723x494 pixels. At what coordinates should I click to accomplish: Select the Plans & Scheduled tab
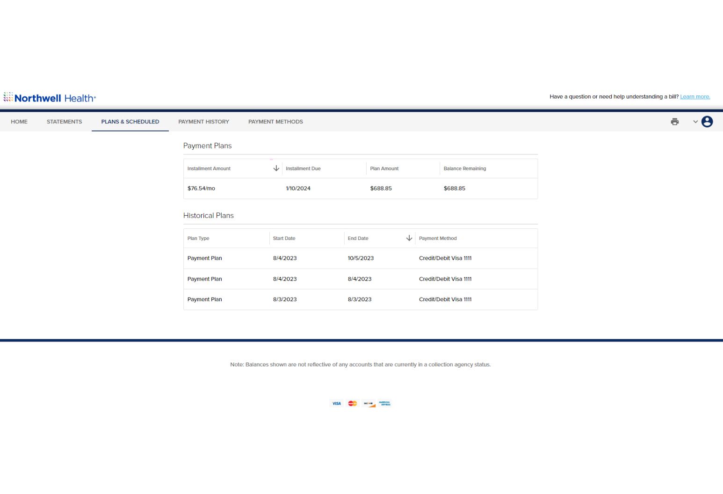click(x=130, y=122)
